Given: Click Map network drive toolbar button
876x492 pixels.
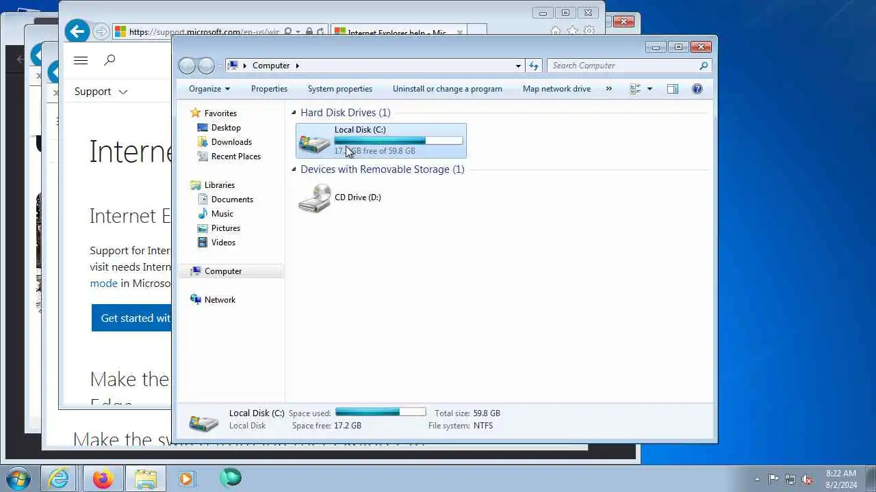Looking at the screenshot, I should tap(556, 89).
